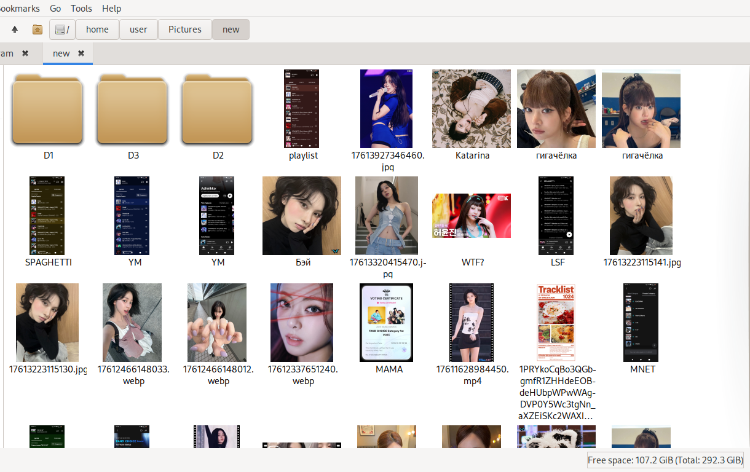Close the tab ending in 'am'
This screenshot has width=750, height=472.
[25, 53]
